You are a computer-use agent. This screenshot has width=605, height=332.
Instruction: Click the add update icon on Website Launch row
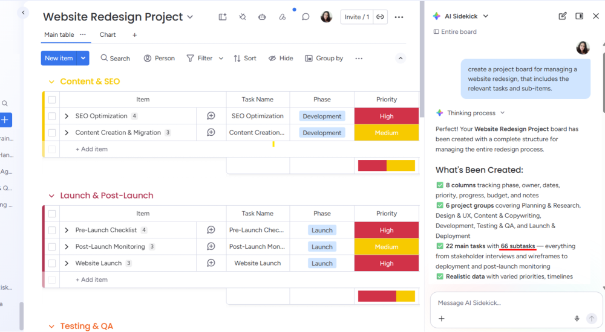click(211, 263)
